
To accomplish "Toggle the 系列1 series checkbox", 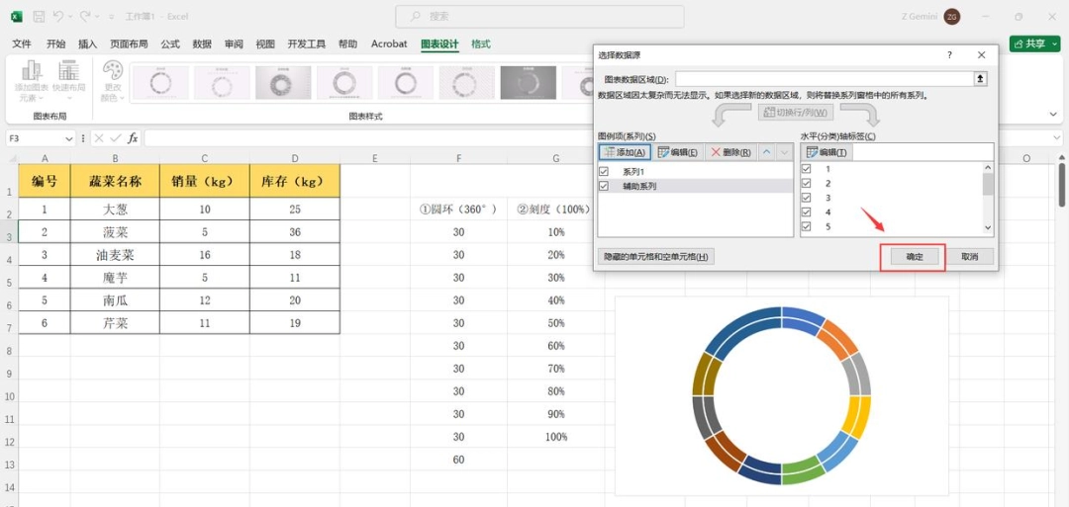I will (604, 172).
